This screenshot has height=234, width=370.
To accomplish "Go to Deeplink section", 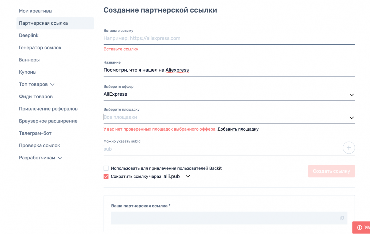I will [x=29, y=35].
